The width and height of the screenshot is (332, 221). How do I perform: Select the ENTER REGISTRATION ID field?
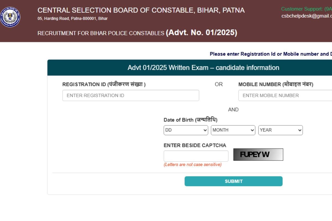[131, 95]
